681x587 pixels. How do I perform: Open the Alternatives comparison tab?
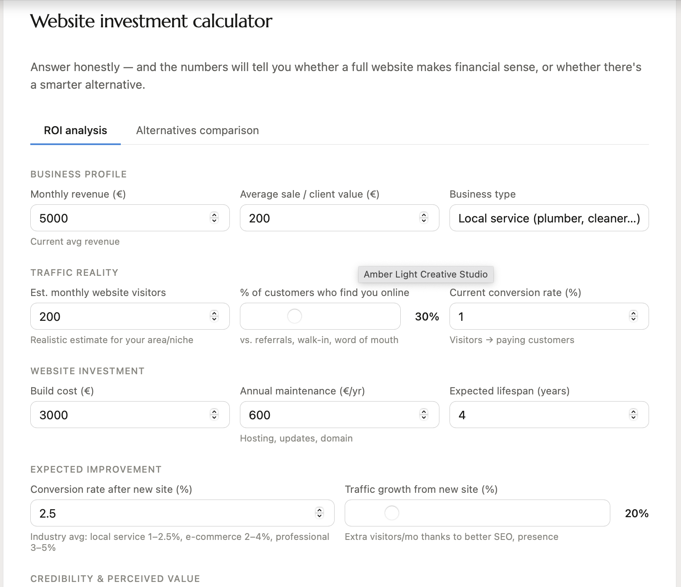coord(197,130)
